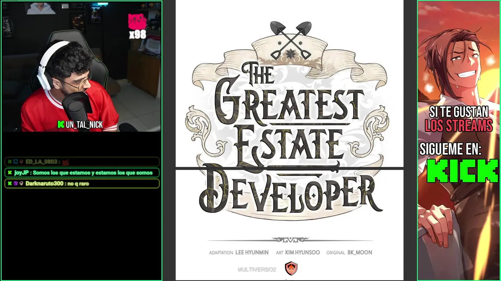The image size is (501, 281).
Task: Click the streamer's webcam feed
Action: click(81, 66)
